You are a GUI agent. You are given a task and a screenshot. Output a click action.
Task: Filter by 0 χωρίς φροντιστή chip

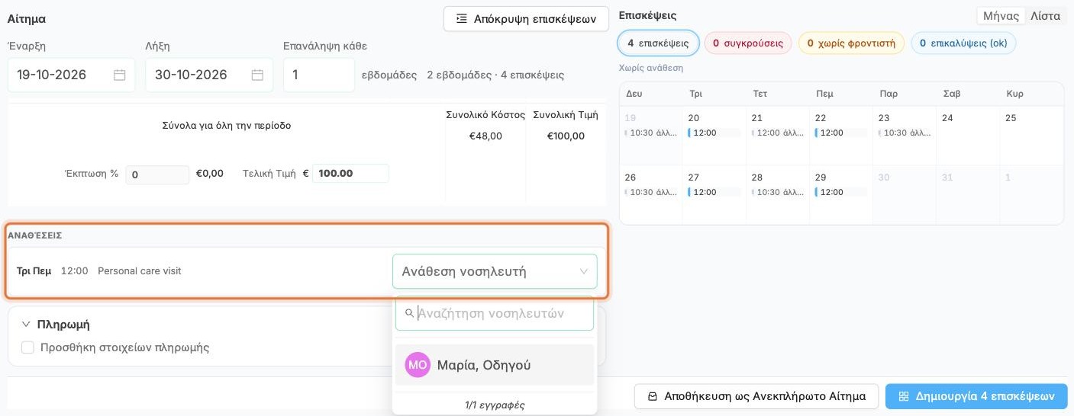[x=851, y=43]
